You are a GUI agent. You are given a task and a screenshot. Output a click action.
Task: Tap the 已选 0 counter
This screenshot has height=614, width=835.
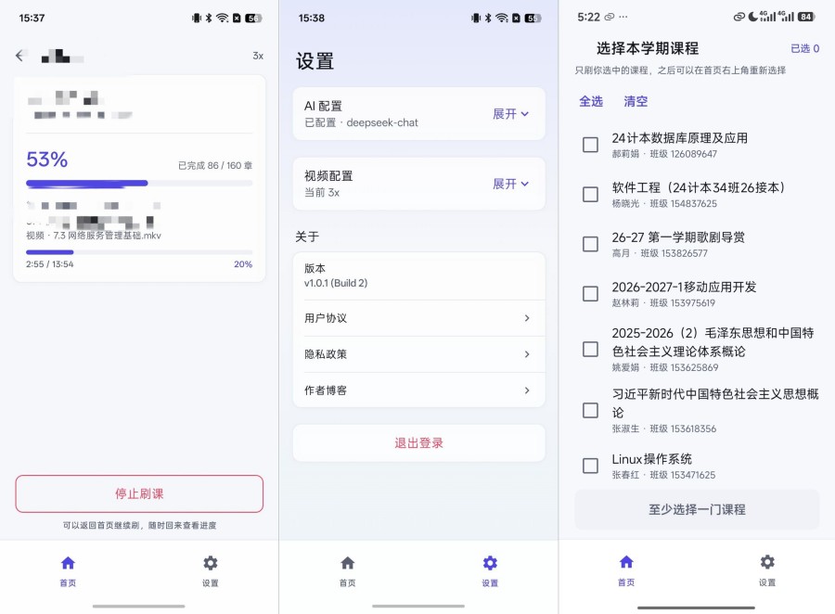[x=804, y=48]
